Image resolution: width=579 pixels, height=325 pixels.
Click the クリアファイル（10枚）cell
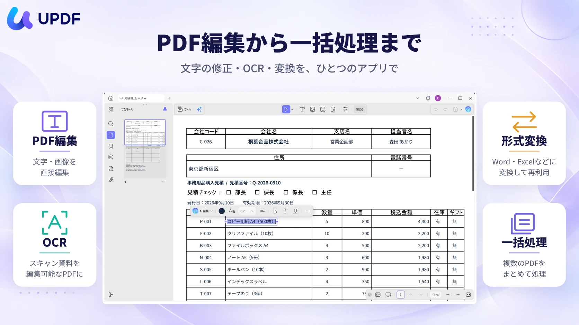point(268,233)
